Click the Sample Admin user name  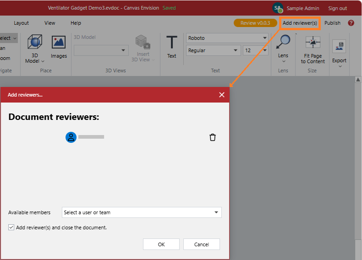pyautogui.click(x=303, y=8)
